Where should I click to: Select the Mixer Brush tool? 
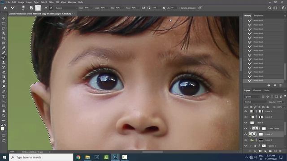pyautogui.click(x=4, y=58)
